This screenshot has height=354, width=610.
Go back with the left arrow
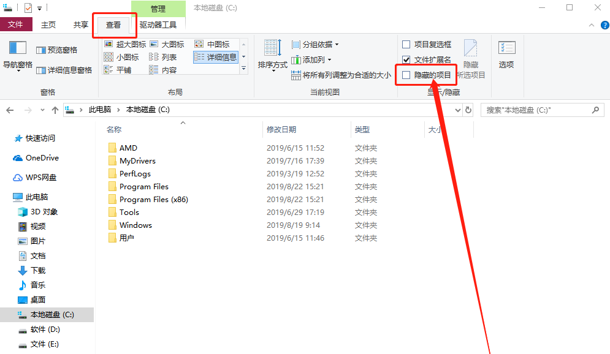(x=10, y=110)
